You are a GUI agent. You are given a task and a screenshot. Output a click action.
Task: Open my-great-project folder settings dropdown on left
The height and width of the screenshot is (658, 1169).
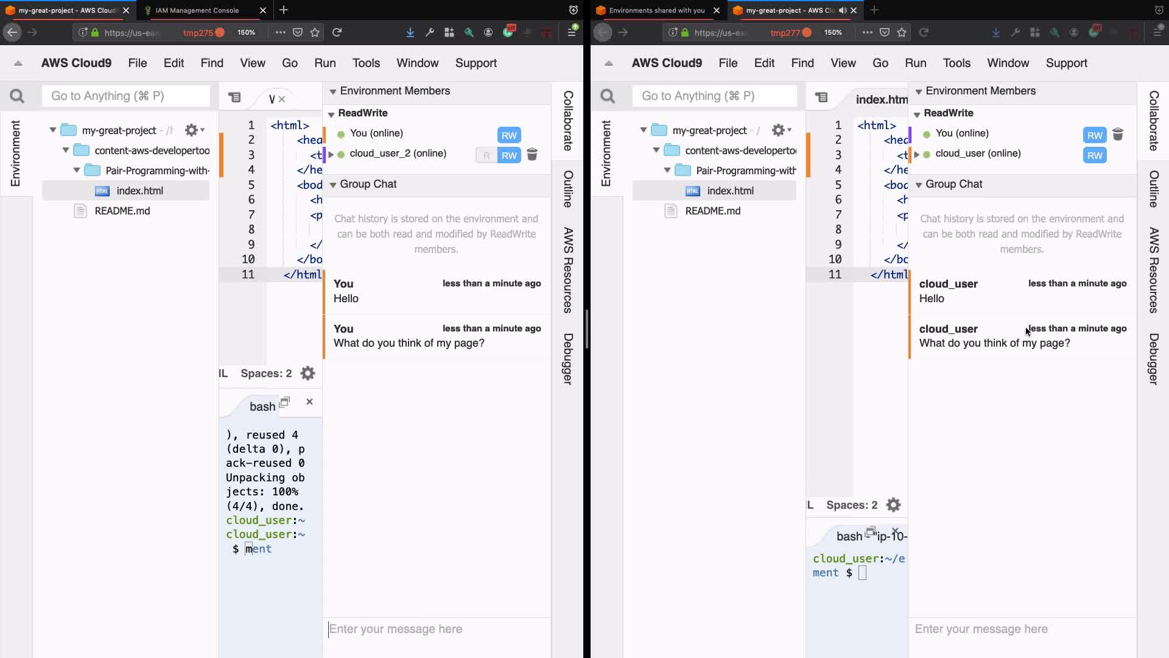tap(194, 130)
